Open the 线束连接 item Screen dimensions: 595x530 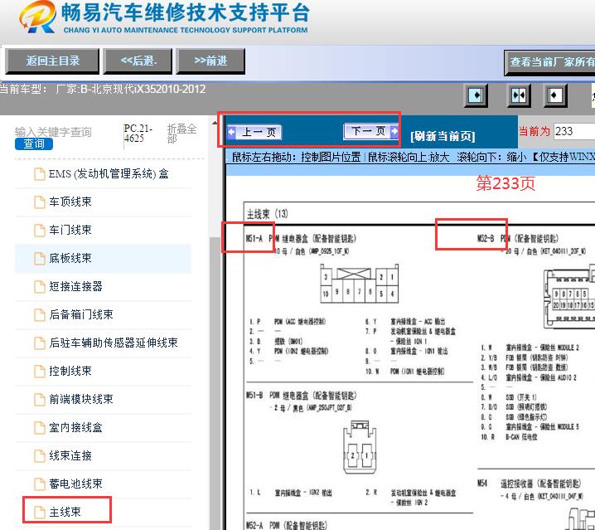click(x=70, y=455)
